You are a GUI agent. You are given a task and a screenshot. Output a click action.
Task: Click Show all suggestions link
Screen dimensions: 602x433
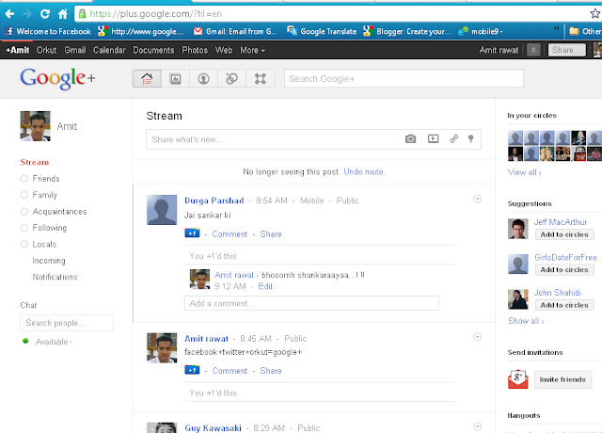click(x=526, y=321)
